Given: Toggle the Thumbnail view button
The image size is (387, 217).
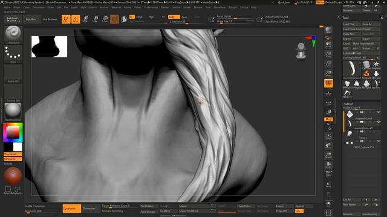Looking at the screenshot, I should [x=13, y=154].
